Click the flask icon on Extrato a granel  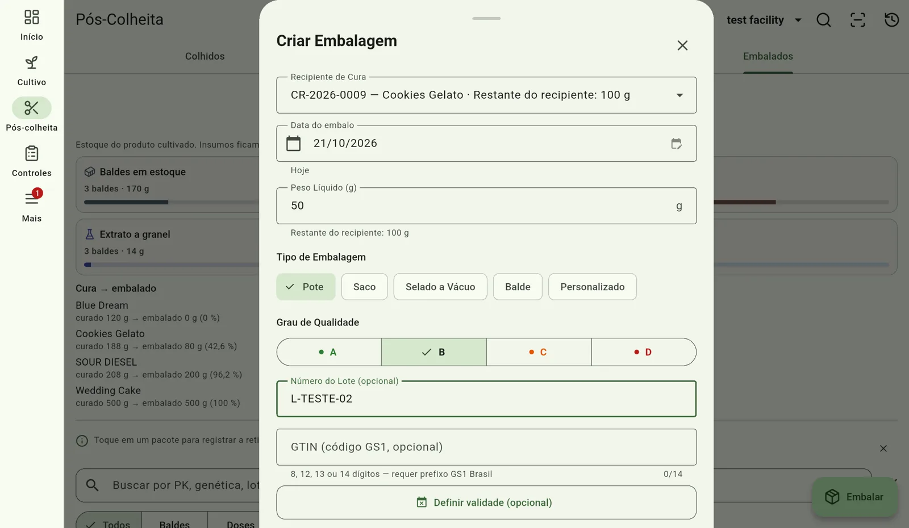[90, 234]
